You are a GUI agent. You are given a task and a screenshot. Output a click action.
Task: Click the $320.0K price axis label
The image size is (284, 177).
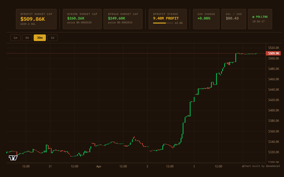(x=274, y=152)
